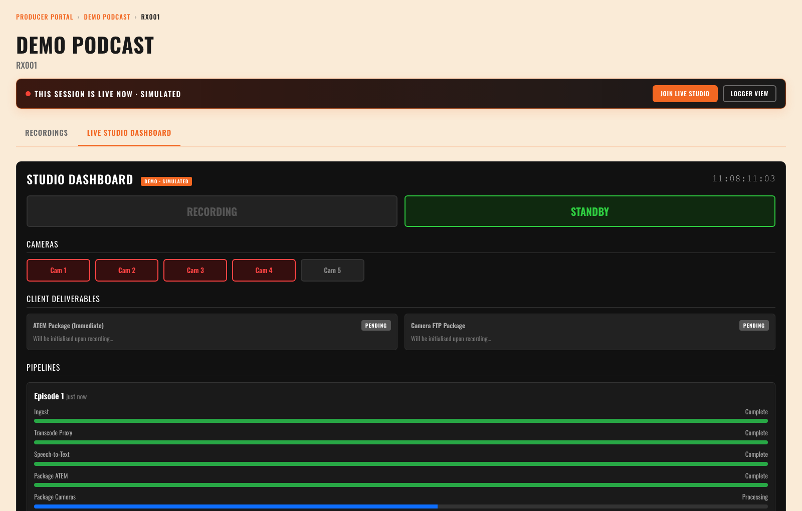Click the Package Cameras progress bar
The width and height of the screenshot is (802, 511).
(x=401, y=506)
